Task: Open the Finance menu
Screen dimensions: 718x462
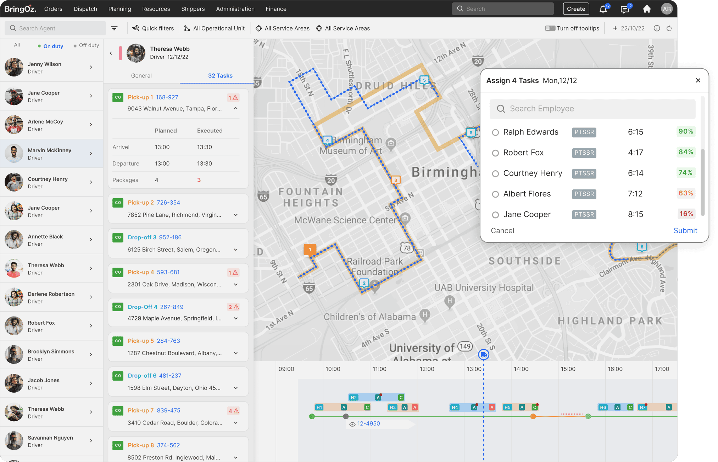Action: pos(276,9)
